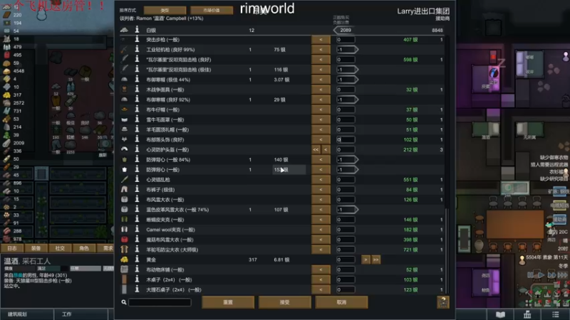Click the red 魔菇布风雪大衣 coat icon
570x320 pixels.
click(124, 240)
